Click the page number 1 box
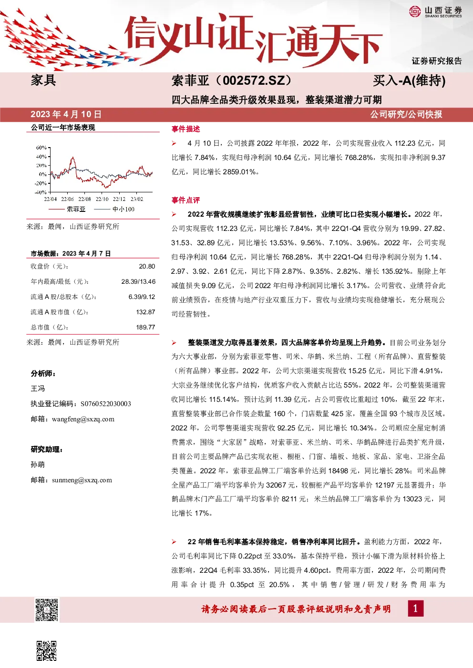 point(415,608)
